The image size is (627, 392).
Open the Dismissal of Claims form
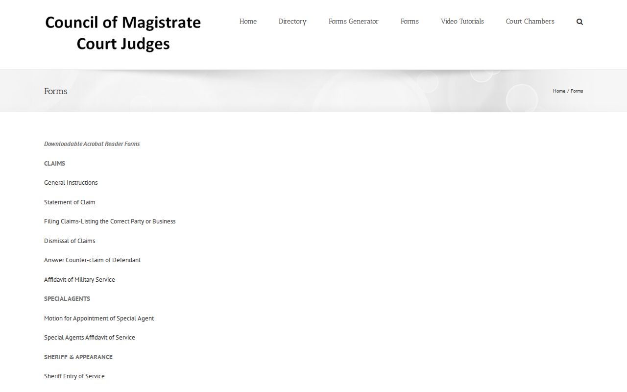(70, 241)
